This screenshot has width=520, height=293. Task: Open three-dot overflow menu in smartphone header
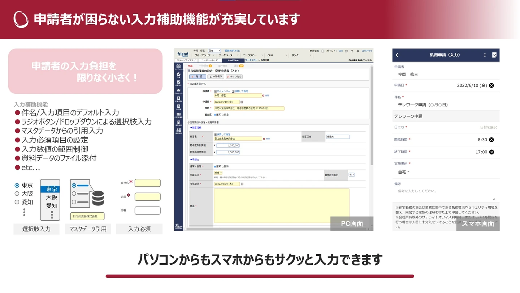[485, 55]
